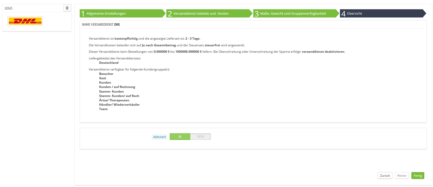Screen dimensions: 433x187
Task: Go to step 1 Allgemeine Einstellungen
Action: 122,13
